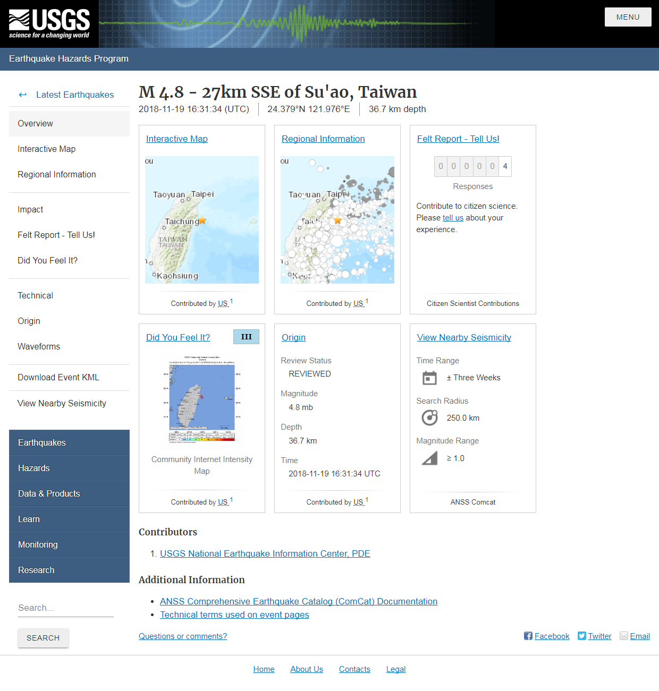Open the Learn navigation section
Image resolution: width=659 pixels, height=691 pixels.
tap(69, 519)
